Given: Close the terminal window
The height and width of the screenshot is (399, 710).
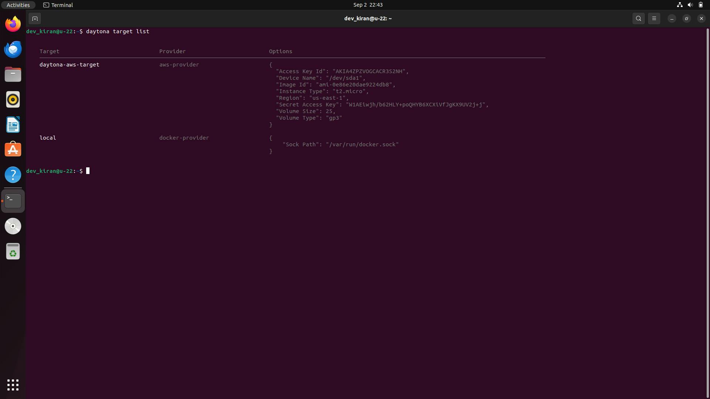Looking at the screenshot, I should click(x=701, y=18).
